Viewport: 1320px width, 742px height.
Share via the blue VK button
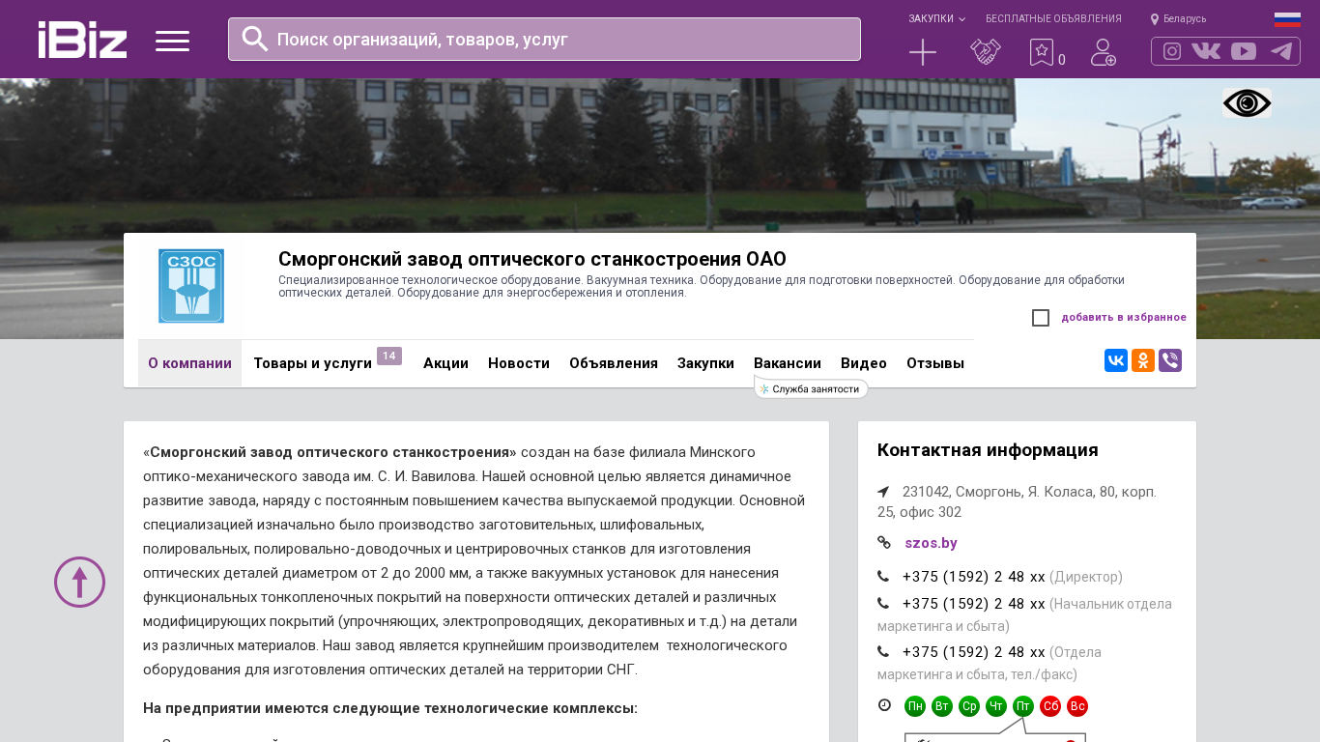coord(1116,360)
